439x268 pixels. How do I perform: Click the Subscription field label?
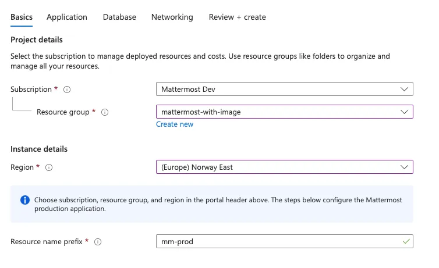[x=31, y=90]
